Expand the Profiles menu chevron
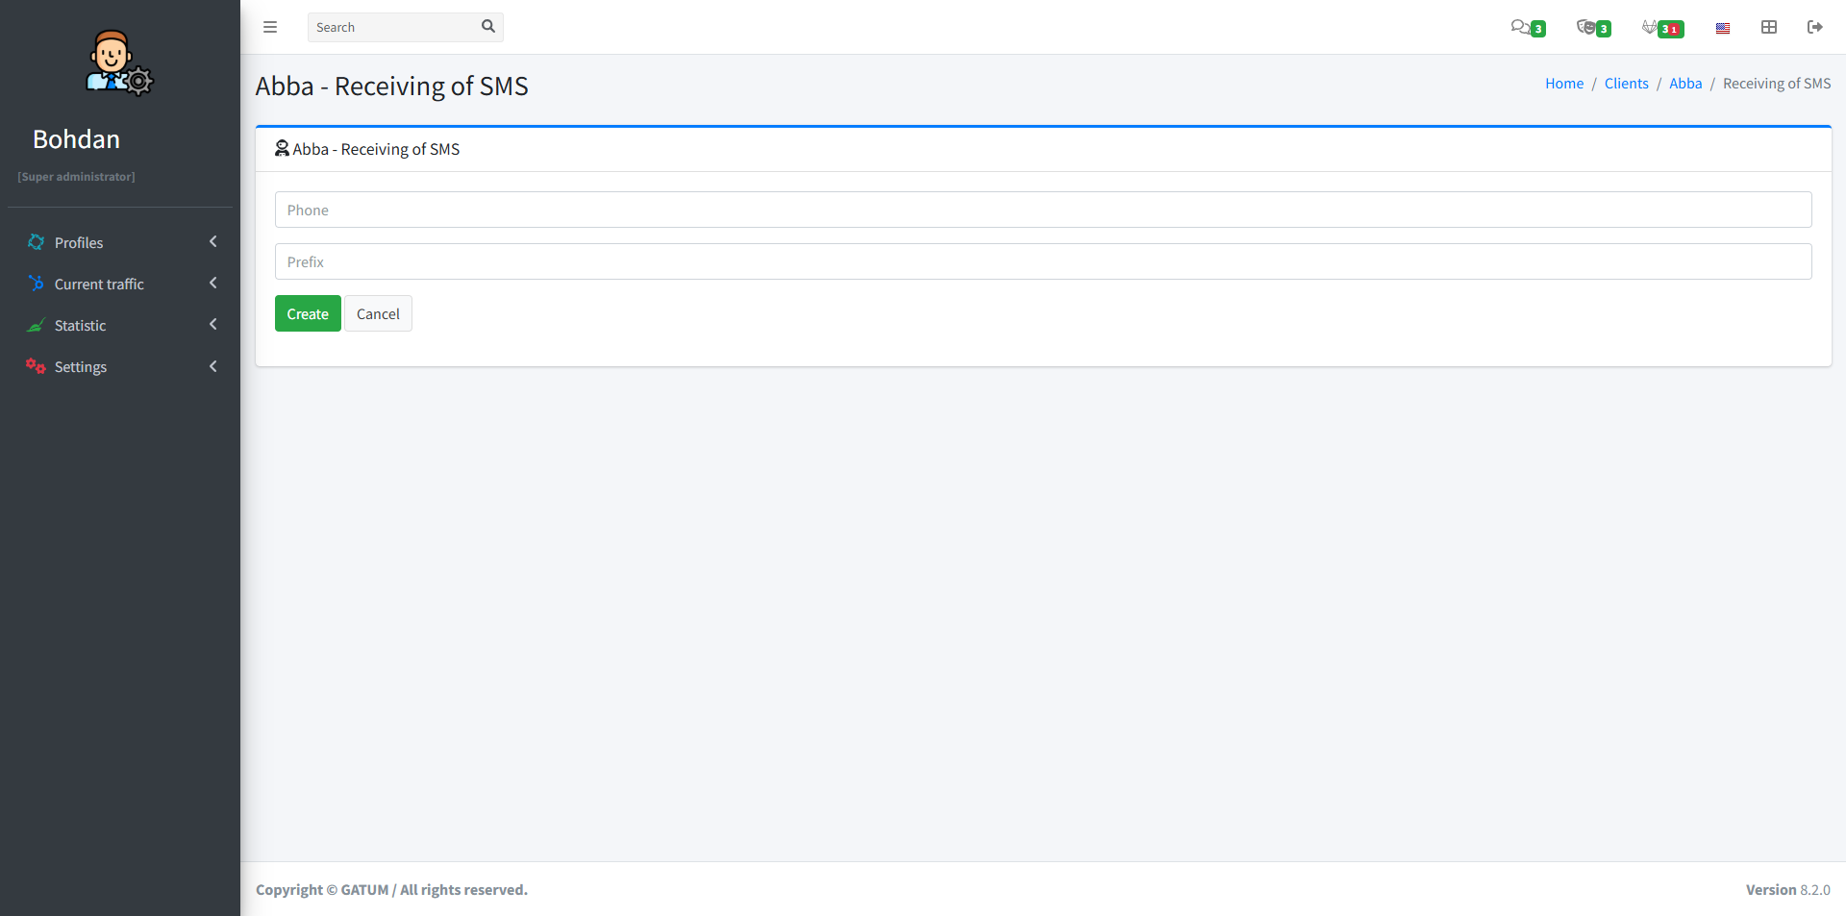 tap(213, 242)
